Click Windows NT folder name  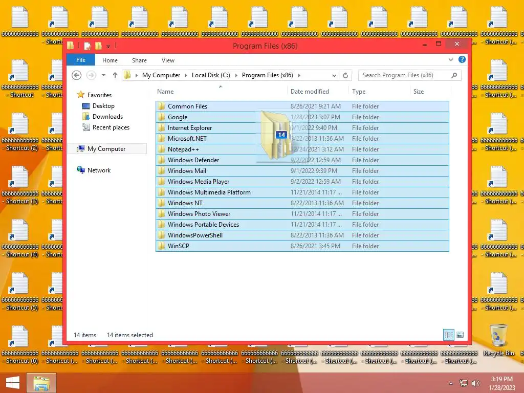[x=185, y=203]
